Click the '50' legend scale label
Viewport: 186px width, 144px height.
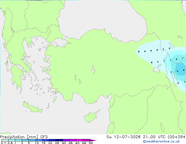click(x=91, y=143)
